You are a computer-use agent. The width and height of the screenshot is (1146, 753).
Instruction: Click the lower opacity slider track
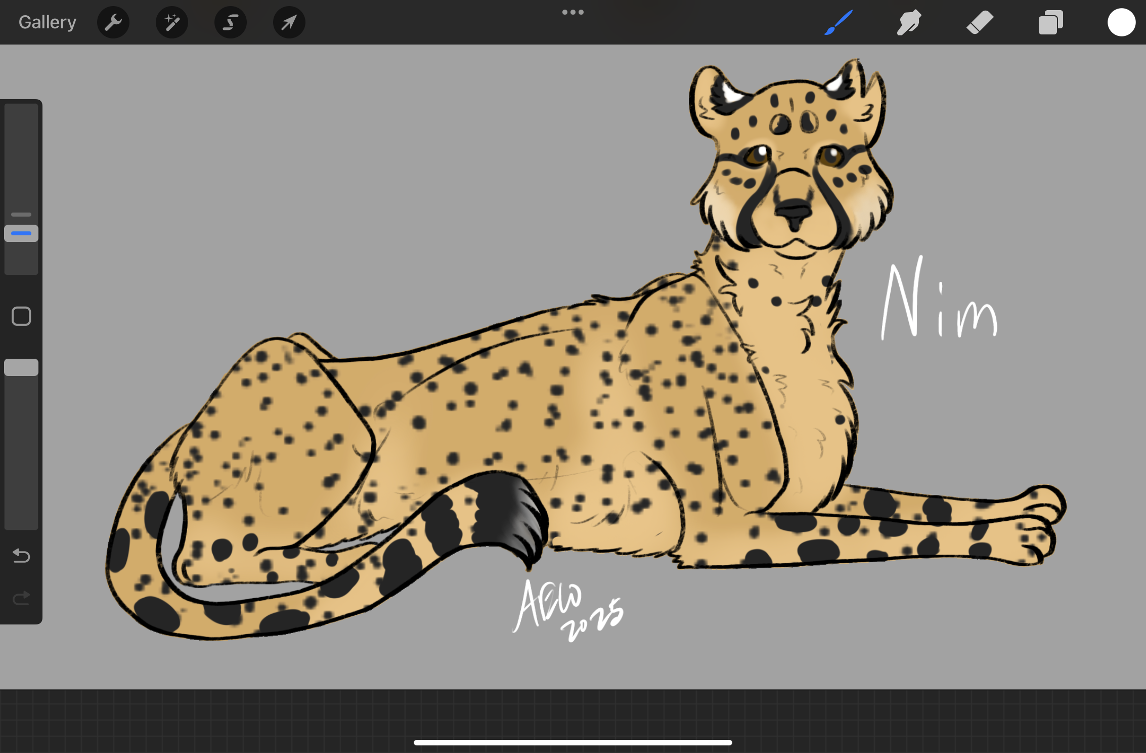coord(21,455)
